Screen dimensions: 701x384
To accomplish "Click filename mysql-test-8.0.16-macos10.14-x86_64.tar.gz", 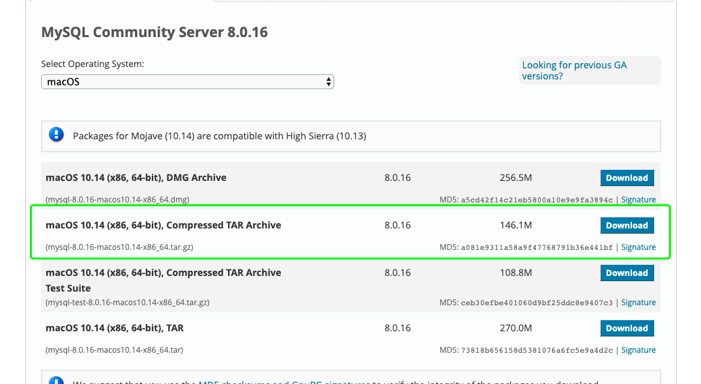I will pos(128,302).
